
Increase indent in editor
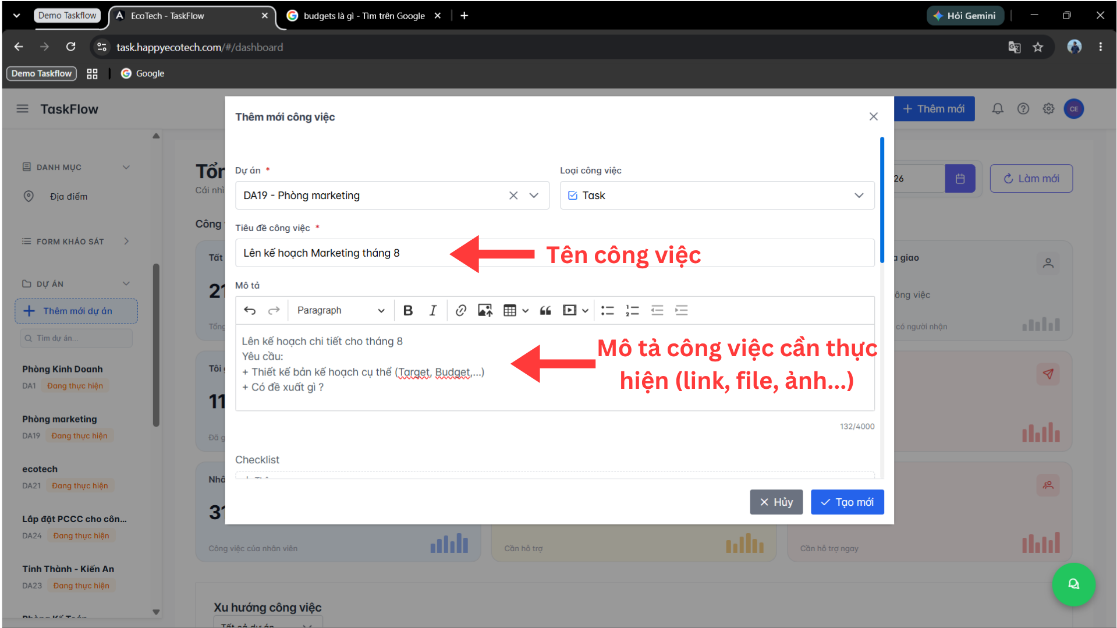(682, 310)
